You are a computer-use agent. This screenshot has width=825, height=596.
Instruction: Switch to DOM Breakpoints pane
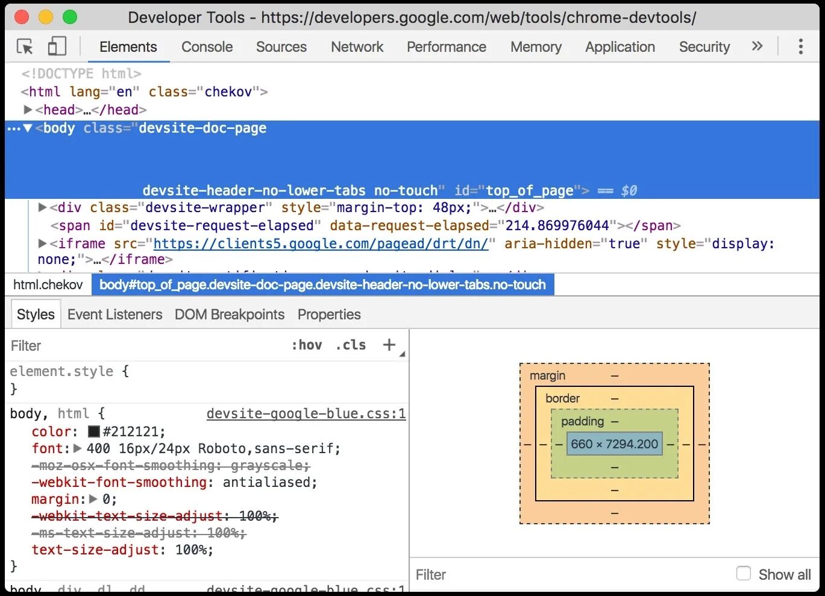(x=230, y=315)
